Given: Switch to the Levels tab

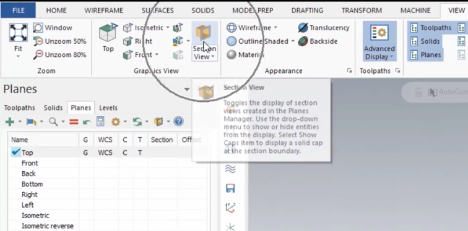Looking at the screenshot, I should tap(108, 107).
